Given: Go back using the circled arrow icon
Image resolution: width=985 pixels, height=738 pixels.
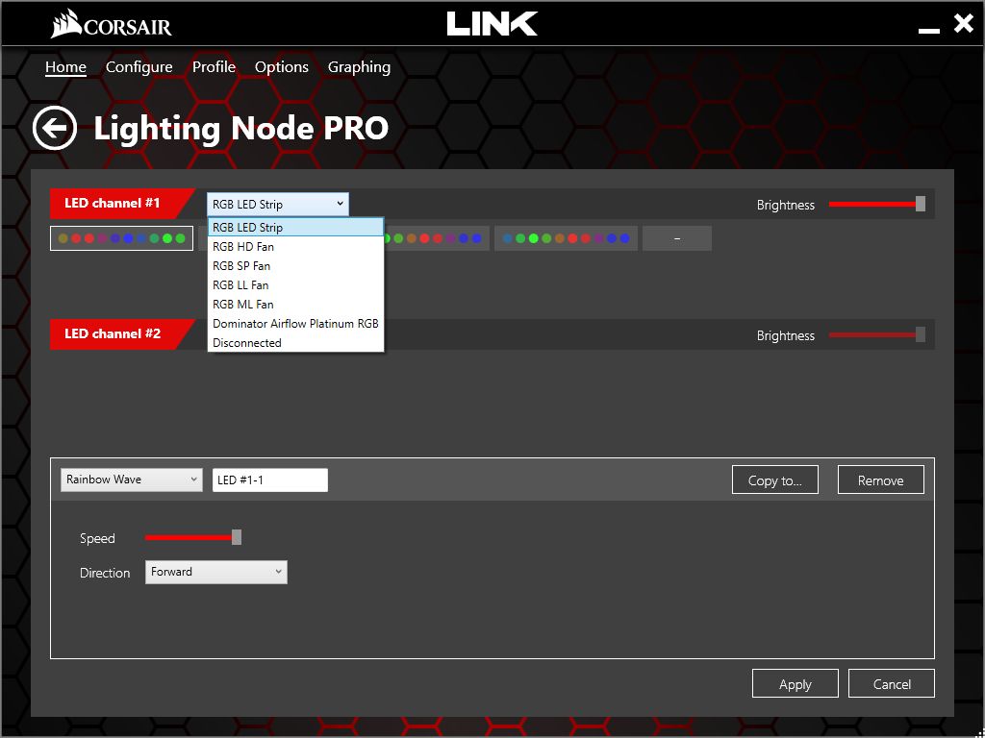Looking at the screenshot, I should 55,128.
